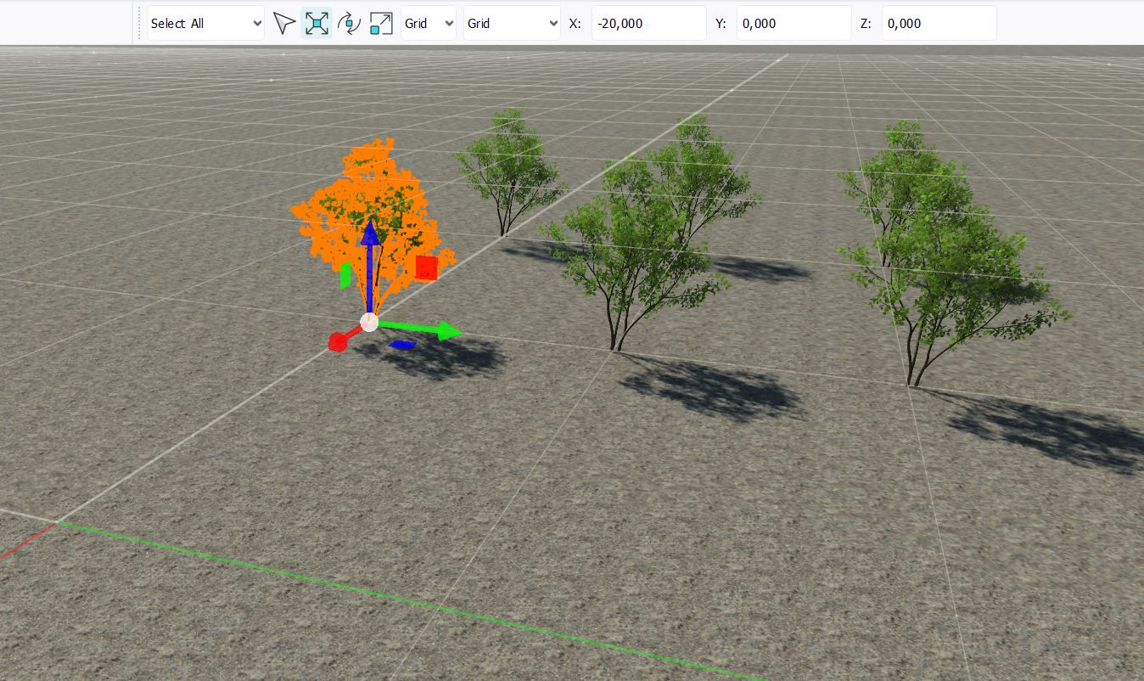The height and width of the screenshot is (681, 1144).
Task: Click the green plane handle on gizmo
Action: (x=345, y=275)
